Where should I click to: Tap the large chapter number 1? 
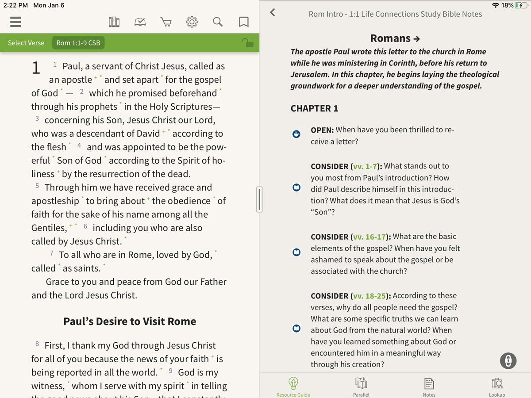tap(36, 68)
